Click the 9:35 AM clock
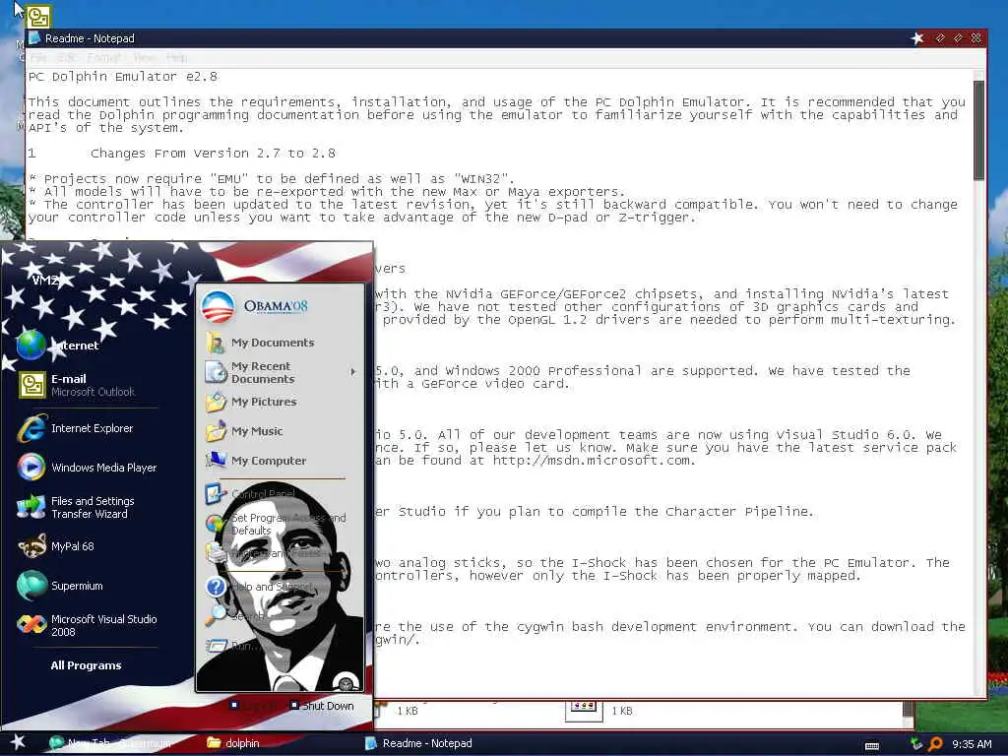1008x756 pixels. coord(972,744)
